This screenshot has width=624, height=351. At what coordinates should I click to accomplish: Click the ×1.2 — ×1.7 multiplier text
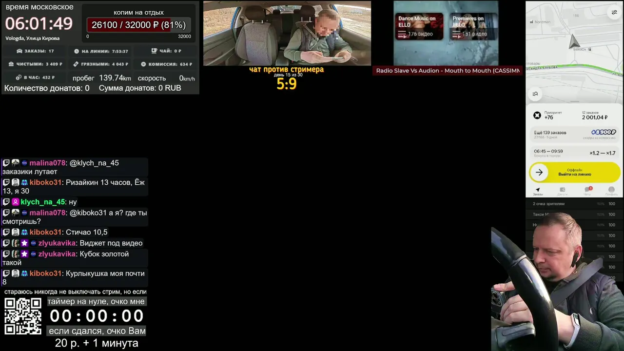click(603, 153)
